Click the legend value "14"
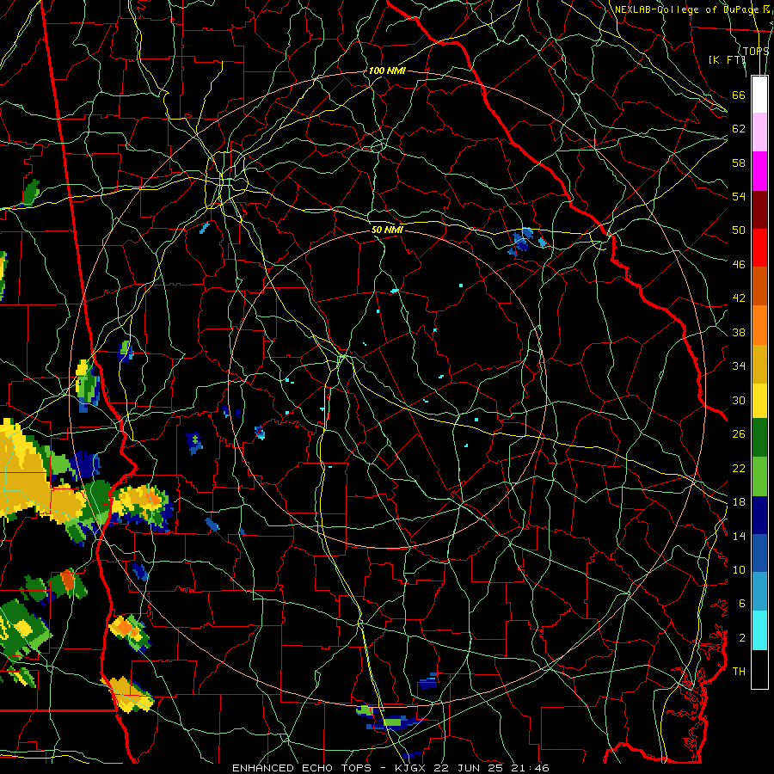 (x=739, y=536)
